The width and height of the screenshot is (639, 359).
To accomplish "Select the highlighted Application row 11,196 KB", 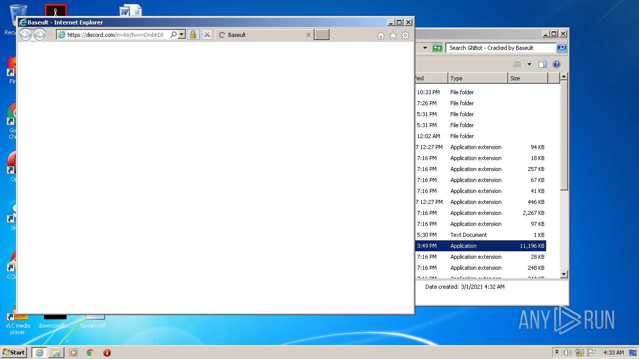I will (481, 246).
